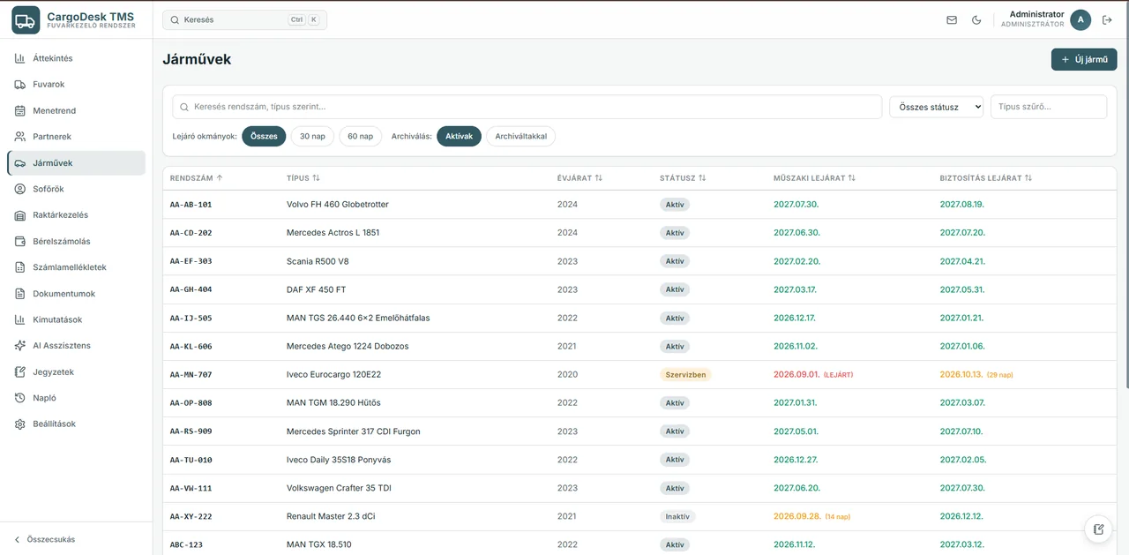
Task: Click the page's vertical scrollbar
Action: point(1125,194)
